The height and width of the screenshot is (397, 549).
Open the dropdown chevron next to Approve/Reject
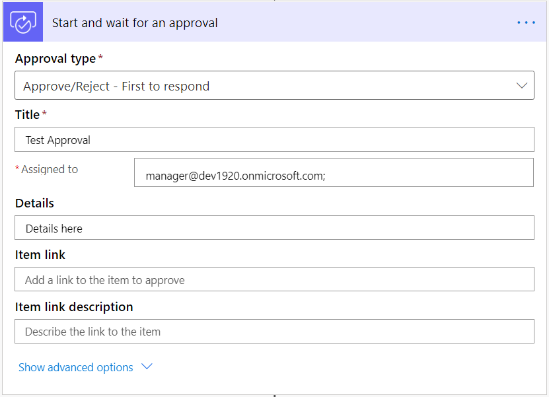pyautogui.click(x=523, y=85)
